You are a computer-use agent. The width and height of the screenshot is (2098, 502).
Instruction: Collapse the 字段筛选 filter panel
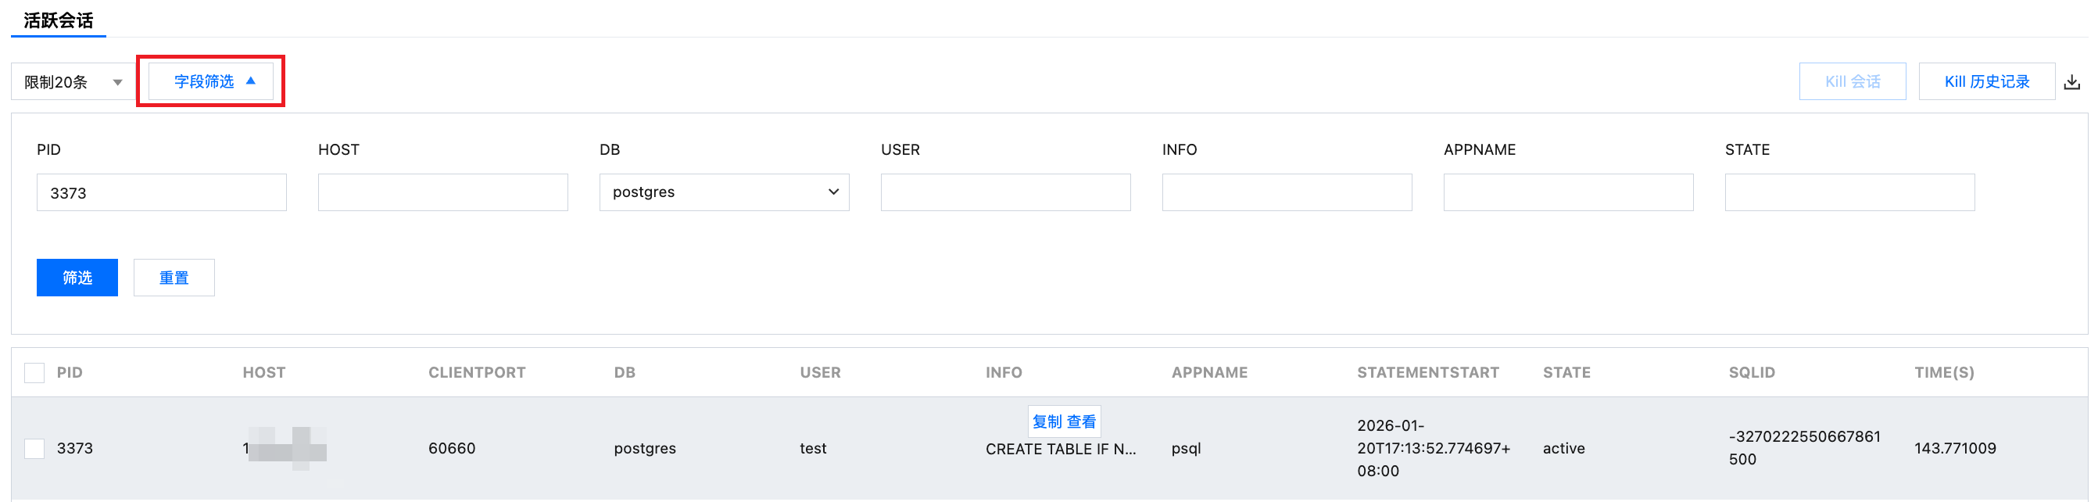[211, 81]
